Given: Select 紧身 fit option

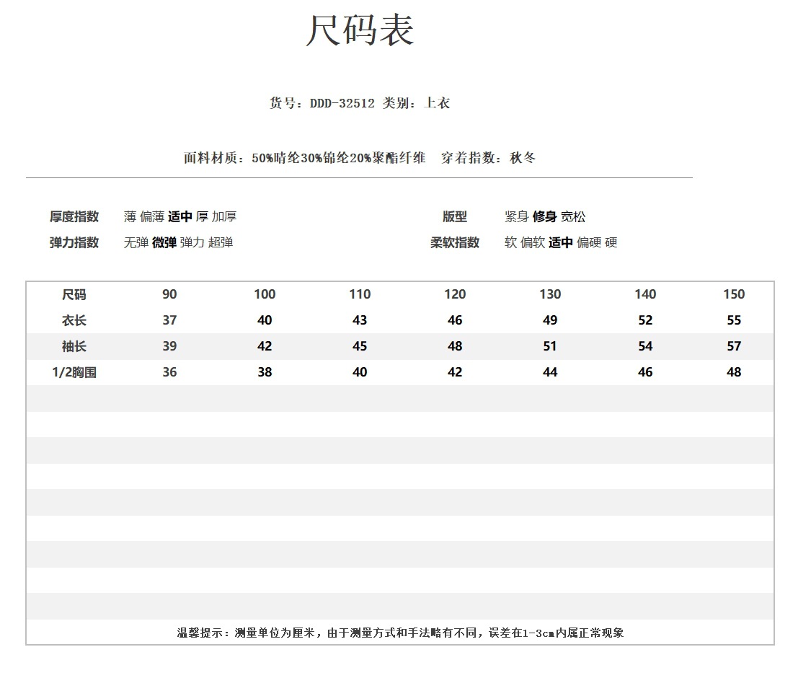Looking at the screenshot, I should point(517,216).
